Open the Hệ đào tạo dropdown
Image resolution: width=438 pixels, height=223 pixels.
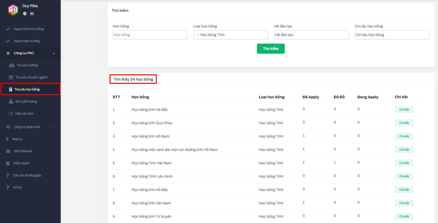point(311,35)
